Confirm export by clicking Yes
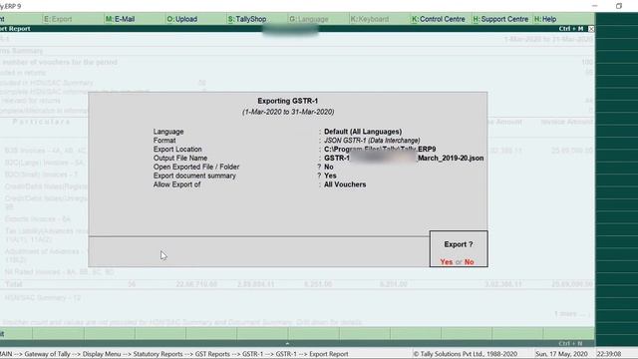 (x=446, y=262)
